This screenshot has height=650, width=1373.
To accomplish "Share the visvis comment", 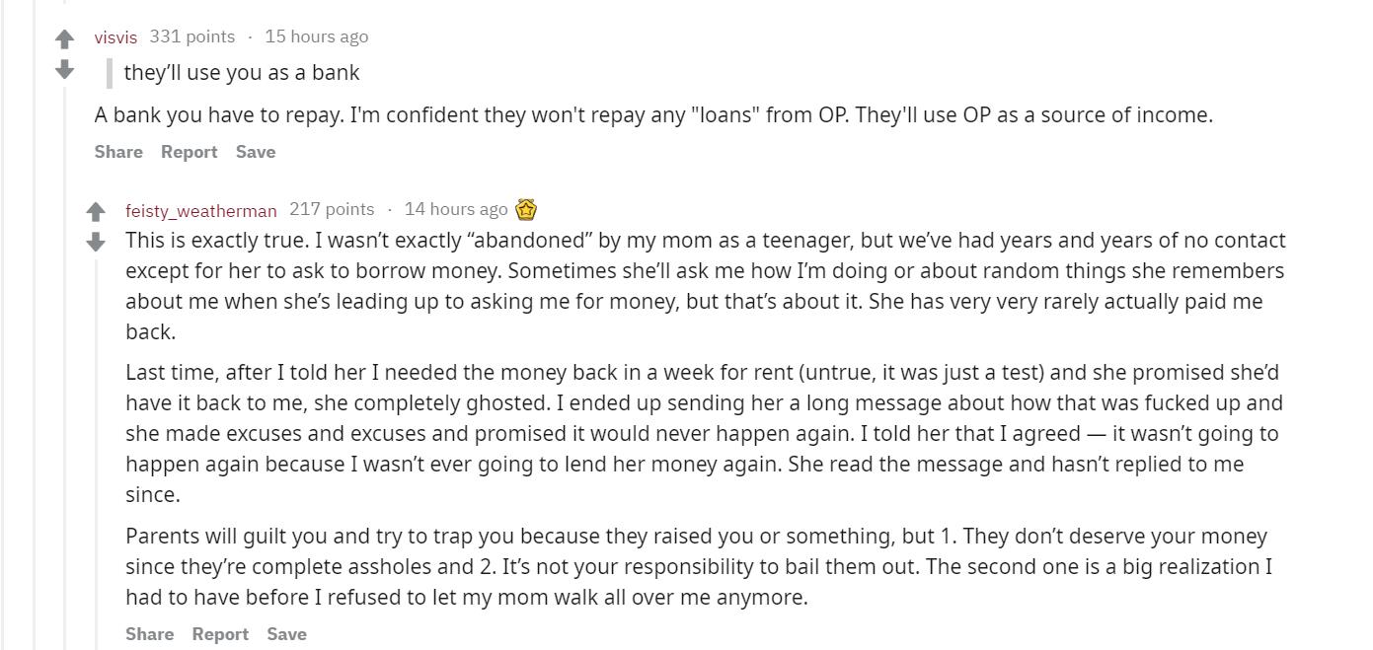I will coord(118,152).
